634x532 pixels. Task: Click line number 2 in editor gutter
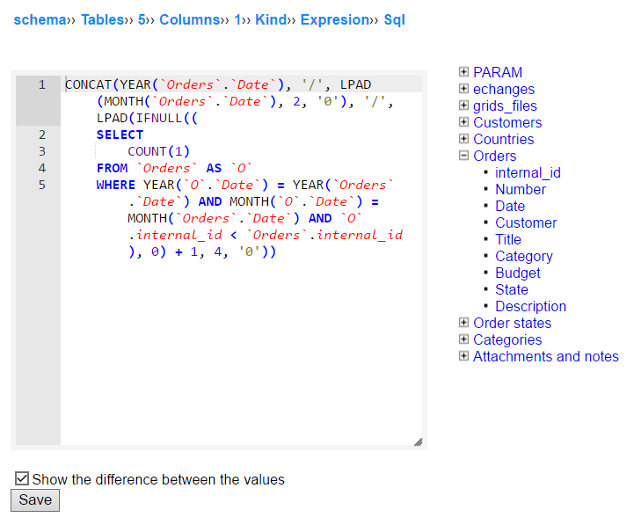click(x=42, y=135)
